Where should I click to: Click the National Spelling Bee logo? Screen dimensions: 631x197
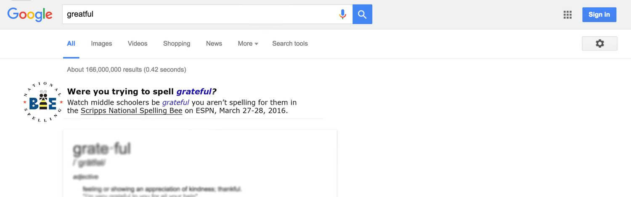pyautogui.click(x=43, y=103)
